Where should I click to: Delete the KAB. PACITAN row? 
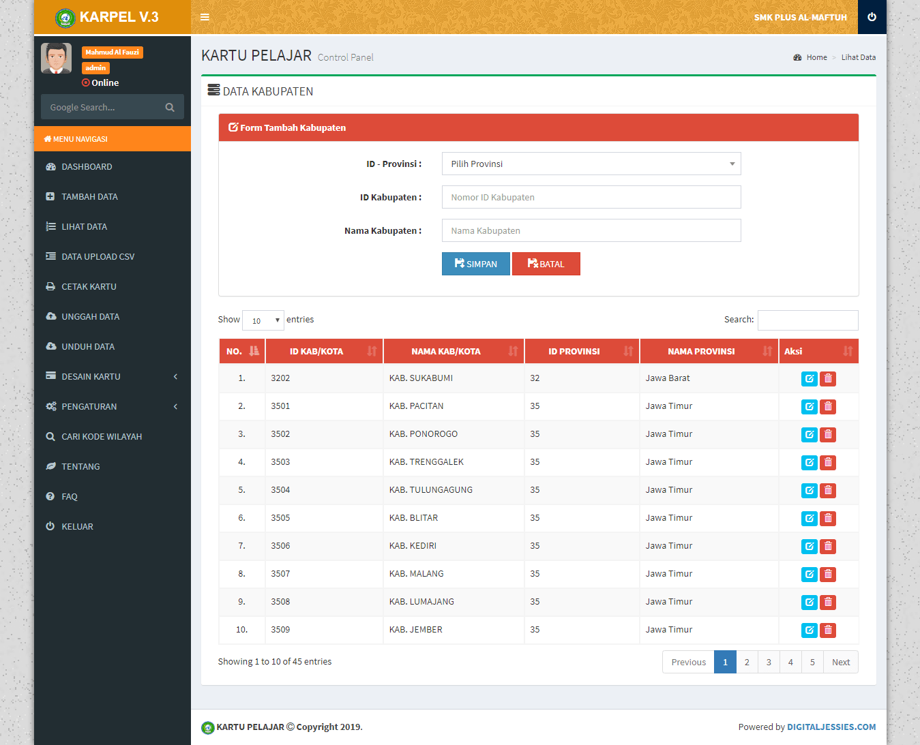[x=828, y=407]
